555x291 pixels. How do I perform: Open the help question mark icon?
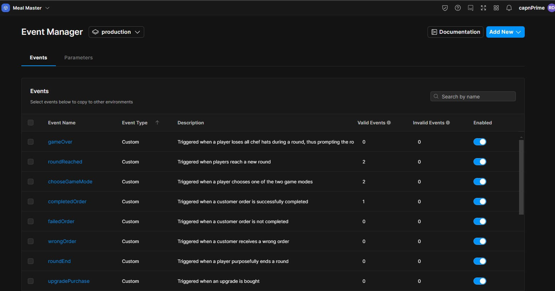coord(458,8)
